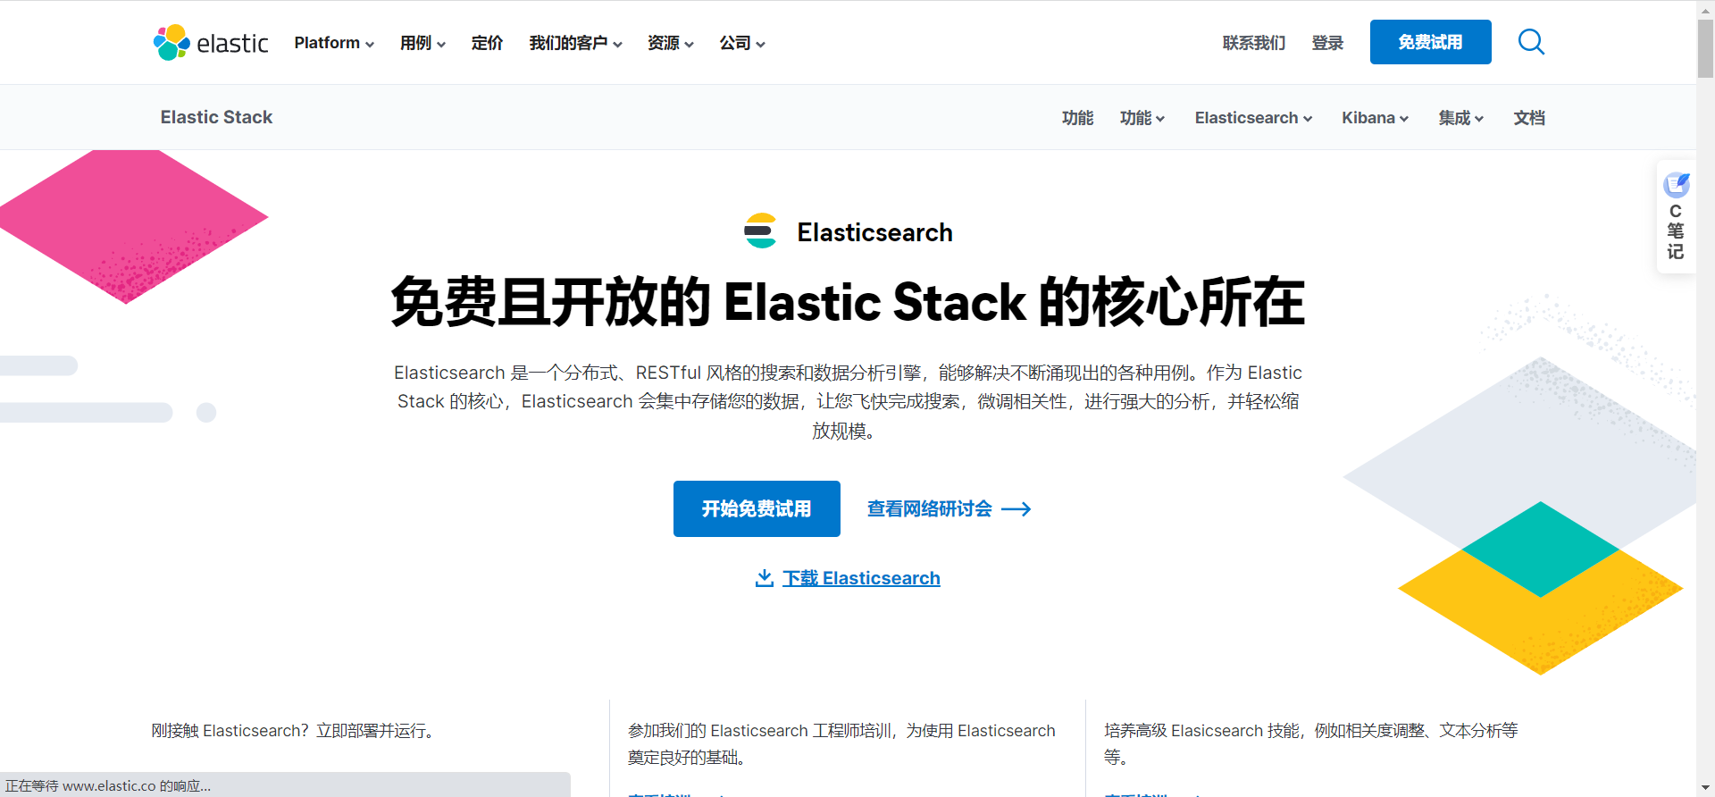Expand the 我们的客户 dropdown
This screenshot has width=1715, height=797.
point(575,43)
